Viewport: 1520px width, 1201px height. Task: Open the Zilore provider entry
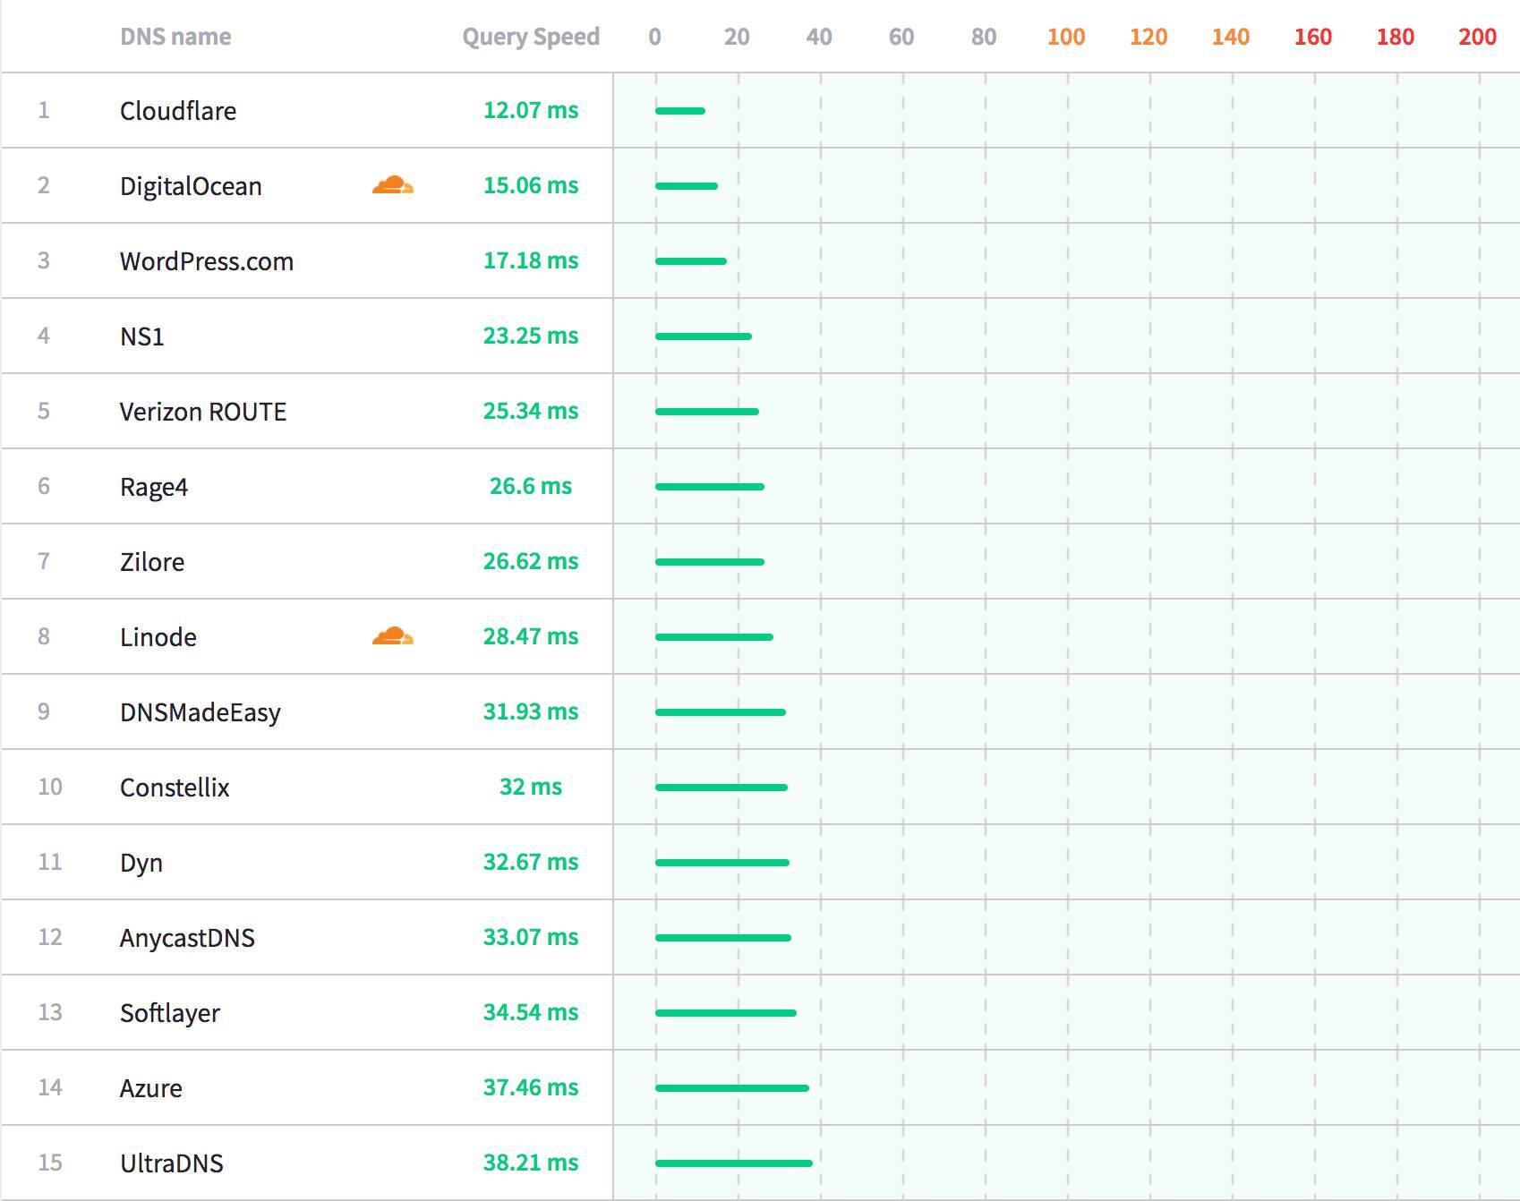click(152, 562)
